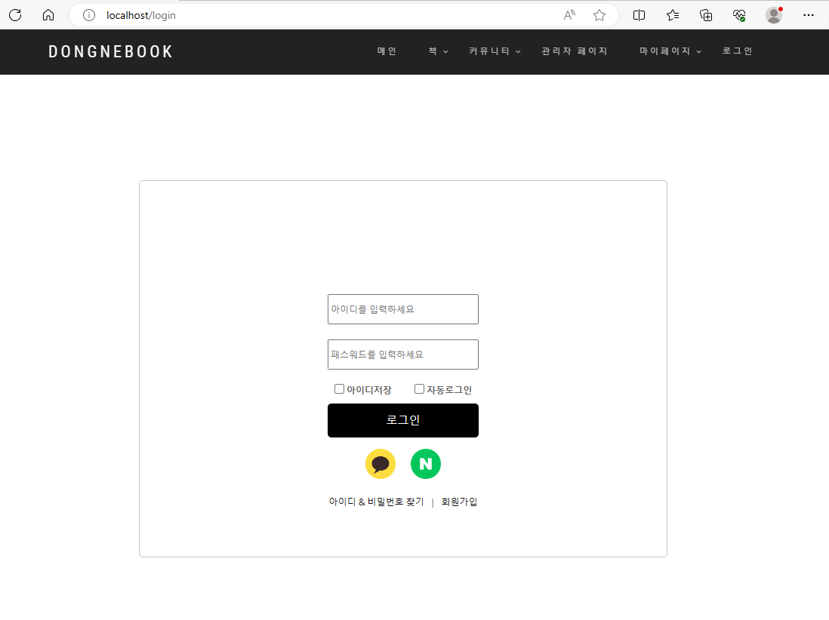The height and width of the screenshot is (620, 829).
Task: Toggle split screen icon in toolbar
Action: [639, 15]
